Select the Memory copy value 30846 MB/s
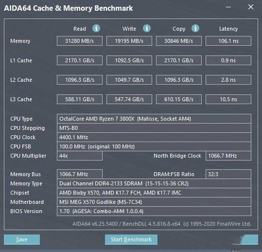 pyautogui.click(x=179, y=41)
